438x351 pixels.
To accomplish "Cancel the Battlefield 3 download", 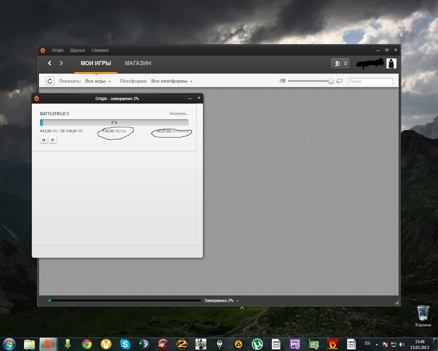I will [53, 140].
